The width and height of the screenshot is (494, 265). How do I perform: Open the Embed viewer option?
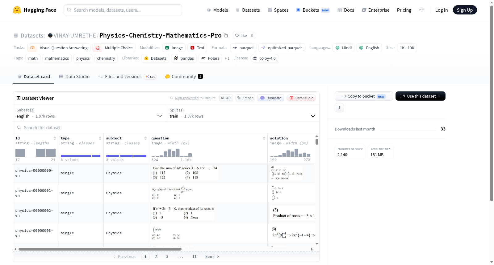pyautogui.click(x=245, y=98)
